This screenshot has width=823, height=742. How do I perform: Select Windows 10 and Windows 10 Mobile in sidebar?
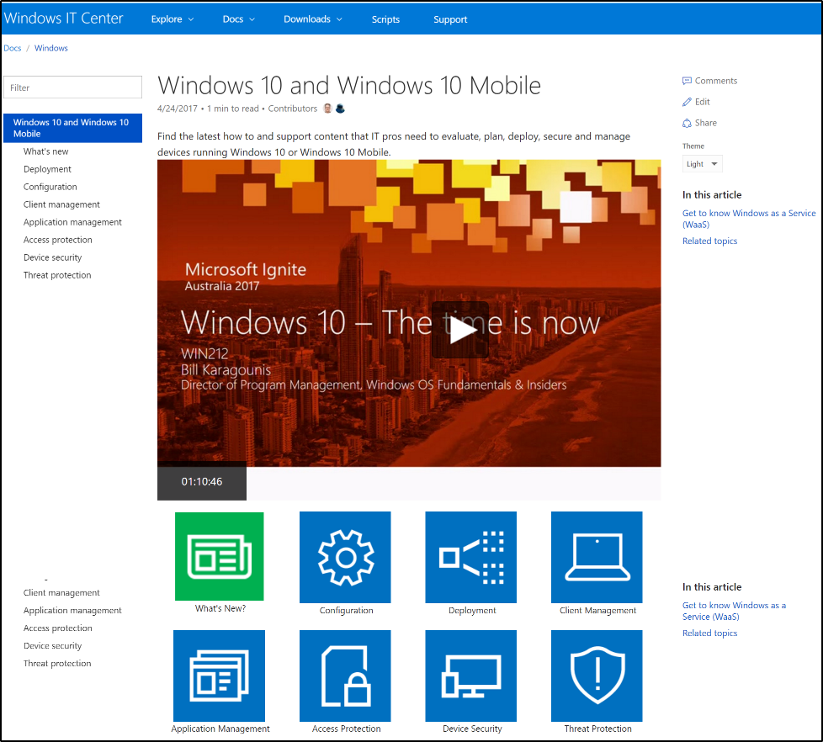tap(73, 128)
